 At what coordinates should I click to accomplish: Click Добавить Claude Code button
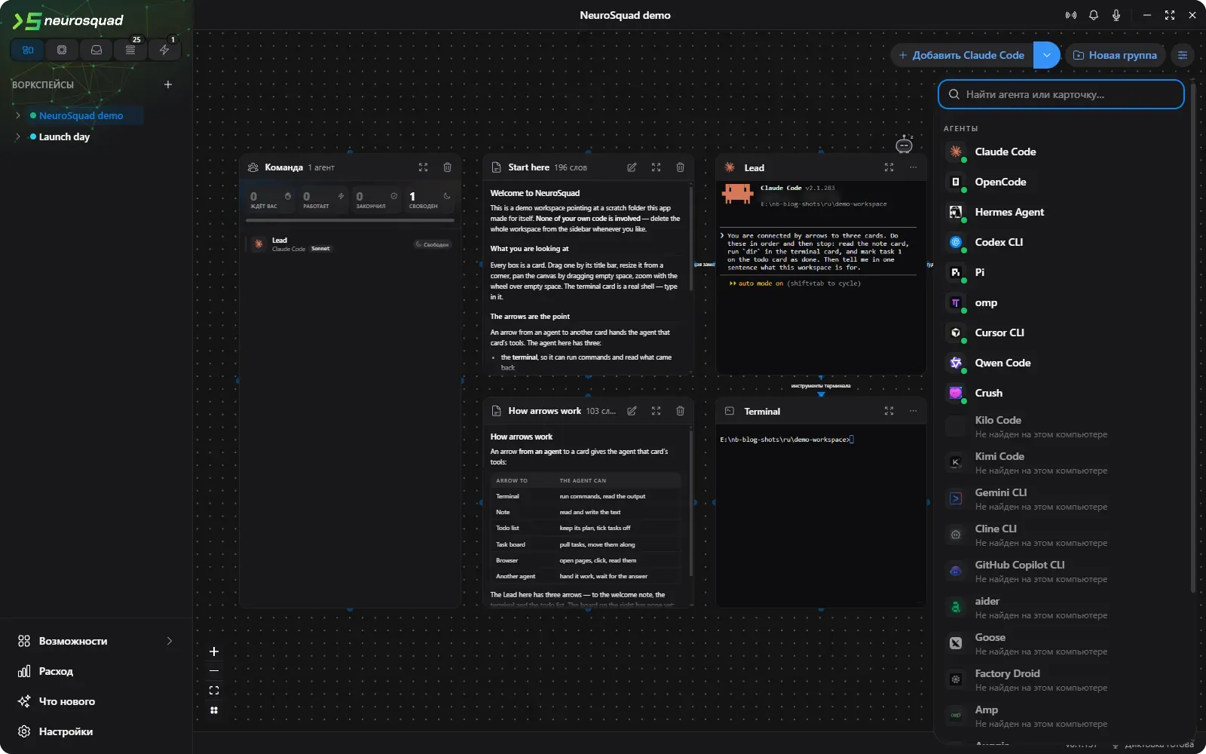(x=962, y=55)
